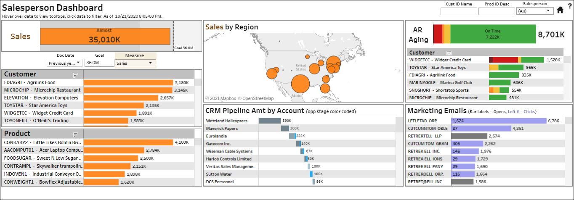Select MARINAGOLF - Marina Golf Club row
574x200 pixels.
tap(485, 82)
